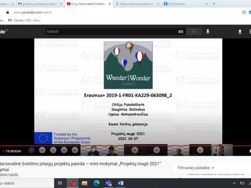This screenshot has height=188, width=251.
Task: Switch to the "projektų pristatymų" Gmail tab
Action: (x=40, y=4)
